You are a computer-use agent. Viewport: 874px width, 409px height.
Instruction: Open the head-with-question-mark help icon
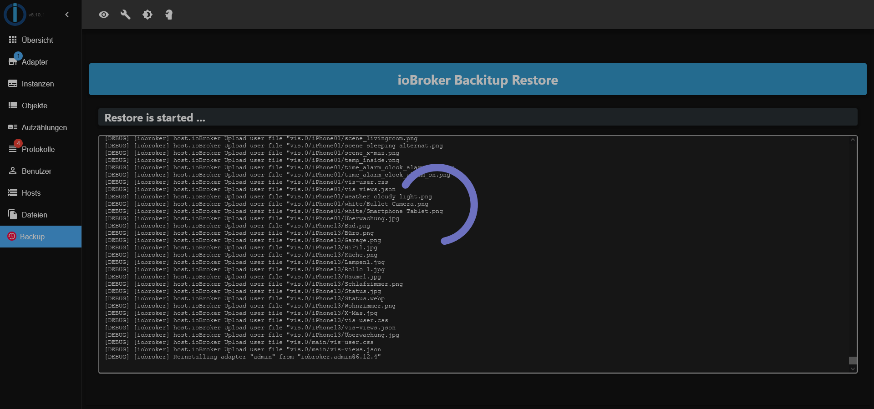click(169, 15)
